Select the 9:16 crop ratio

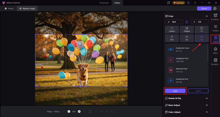coord(172,38)
